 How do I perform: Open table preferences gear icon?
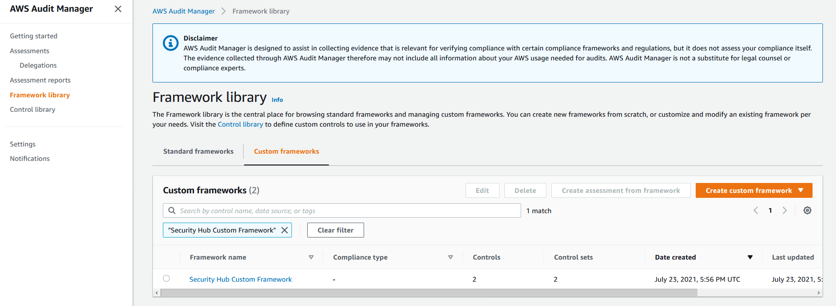coord(808,210)
